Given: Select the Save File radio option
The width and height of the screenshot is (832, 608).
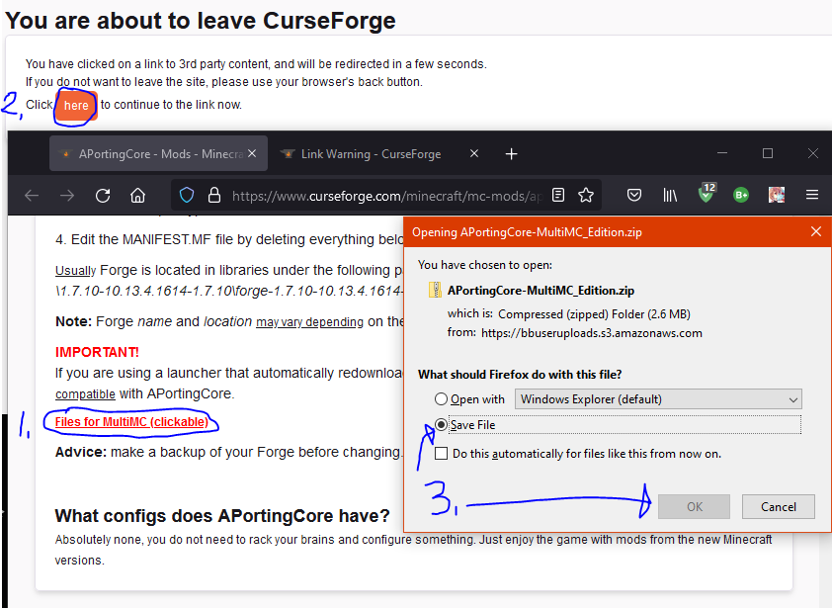Looking at the screenshot, I should (441, 424).
